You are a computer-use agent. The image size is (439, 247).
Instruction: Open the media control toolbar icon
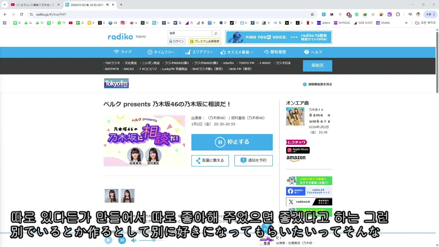[x=410, y=14]
